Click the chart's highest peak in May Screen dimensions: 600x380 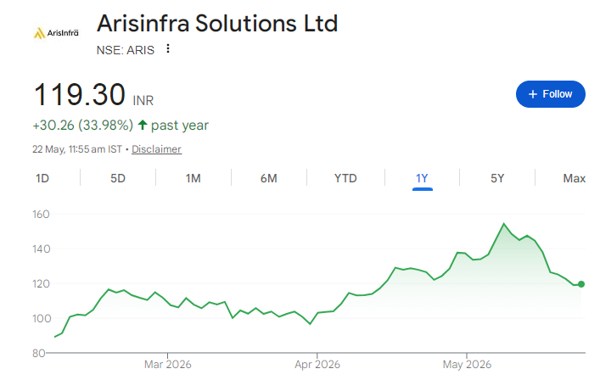pyautogui.click(x=503, y=224)
